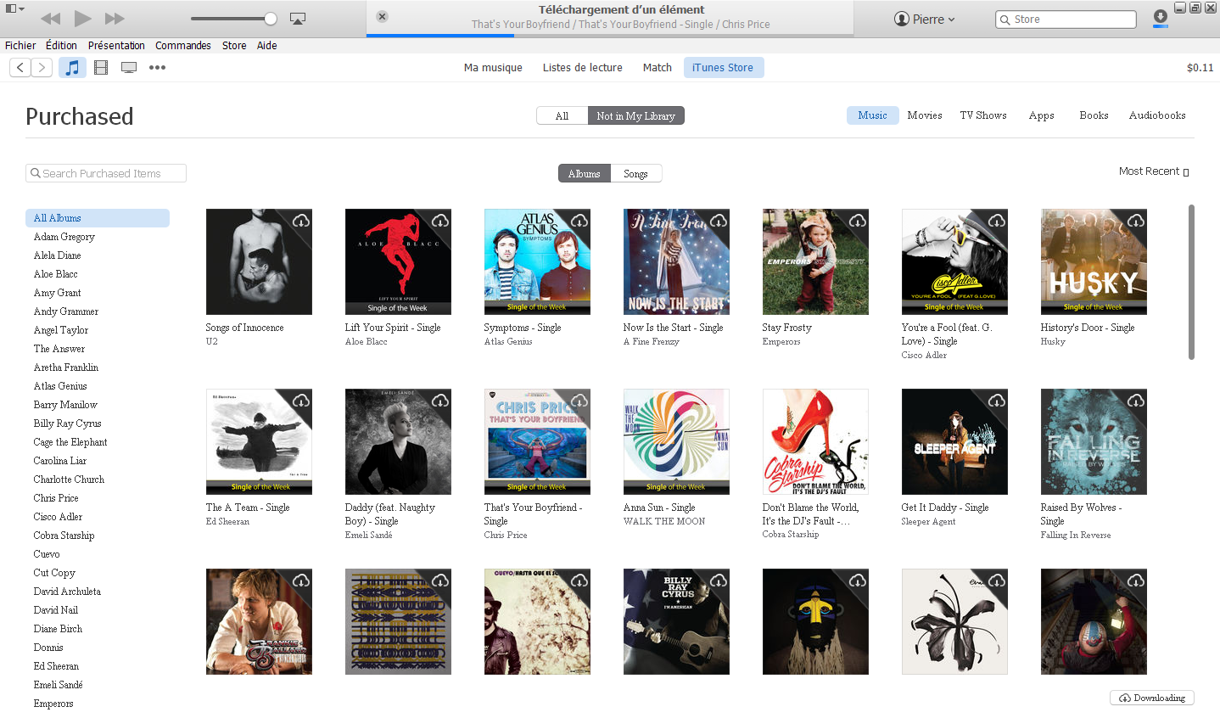The height and width of the screenshot is (718, 1220).
Task: Open Most Recent sort dropdown
Action: (x=1154, y=171)
